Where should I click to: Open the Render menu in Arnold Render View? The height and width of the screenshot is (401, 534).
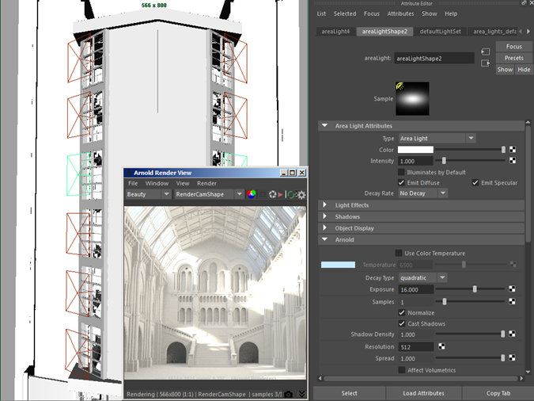(206, 183)
